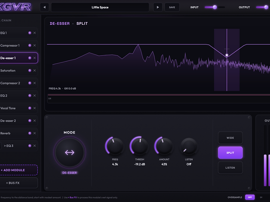Set oversample to 2X
Screen dimensions: 270x202
[x=261, y=197]
